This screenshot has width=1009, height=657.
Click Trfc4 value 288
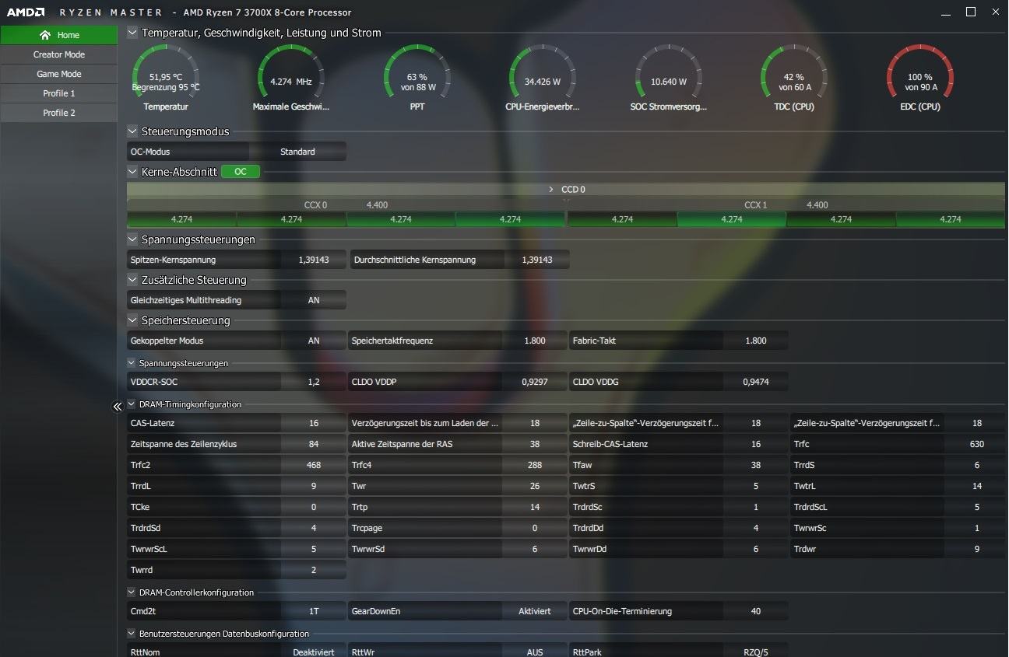(535, 465)
